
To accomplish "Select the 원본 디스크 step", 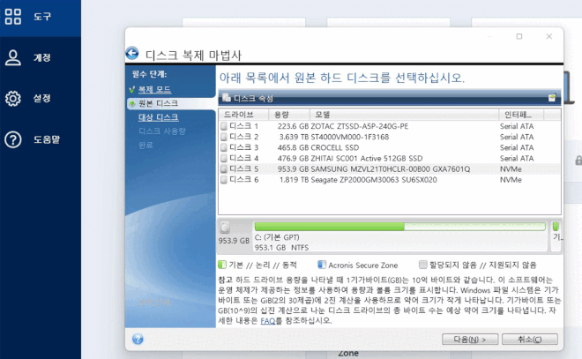I will (158, 103).
